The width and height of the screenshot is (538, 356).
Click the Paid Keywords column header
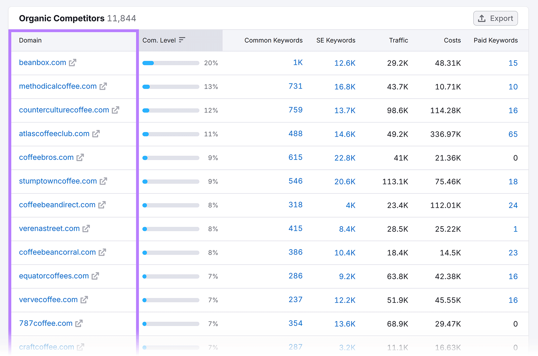[x=496, y=40]
